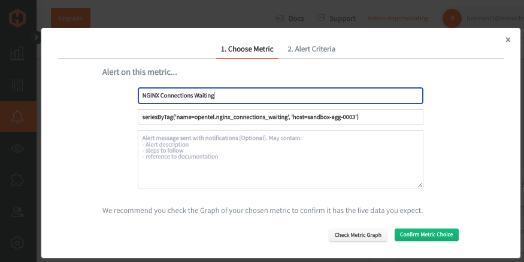Image resolution: width=524 pixels, height=262 pixels.
Task: Open the add-ons puzzle piece icon
Action: (17, 180)
